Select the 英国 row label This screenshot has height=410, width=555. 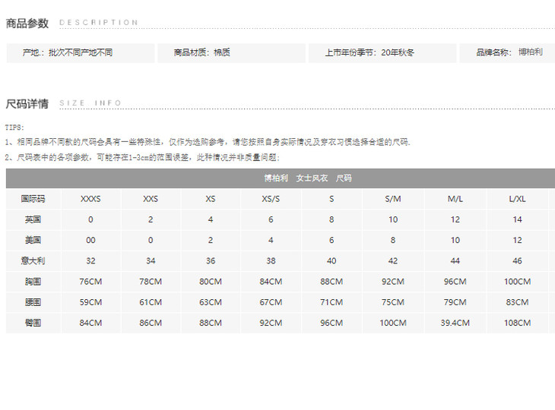click(33, 219)
